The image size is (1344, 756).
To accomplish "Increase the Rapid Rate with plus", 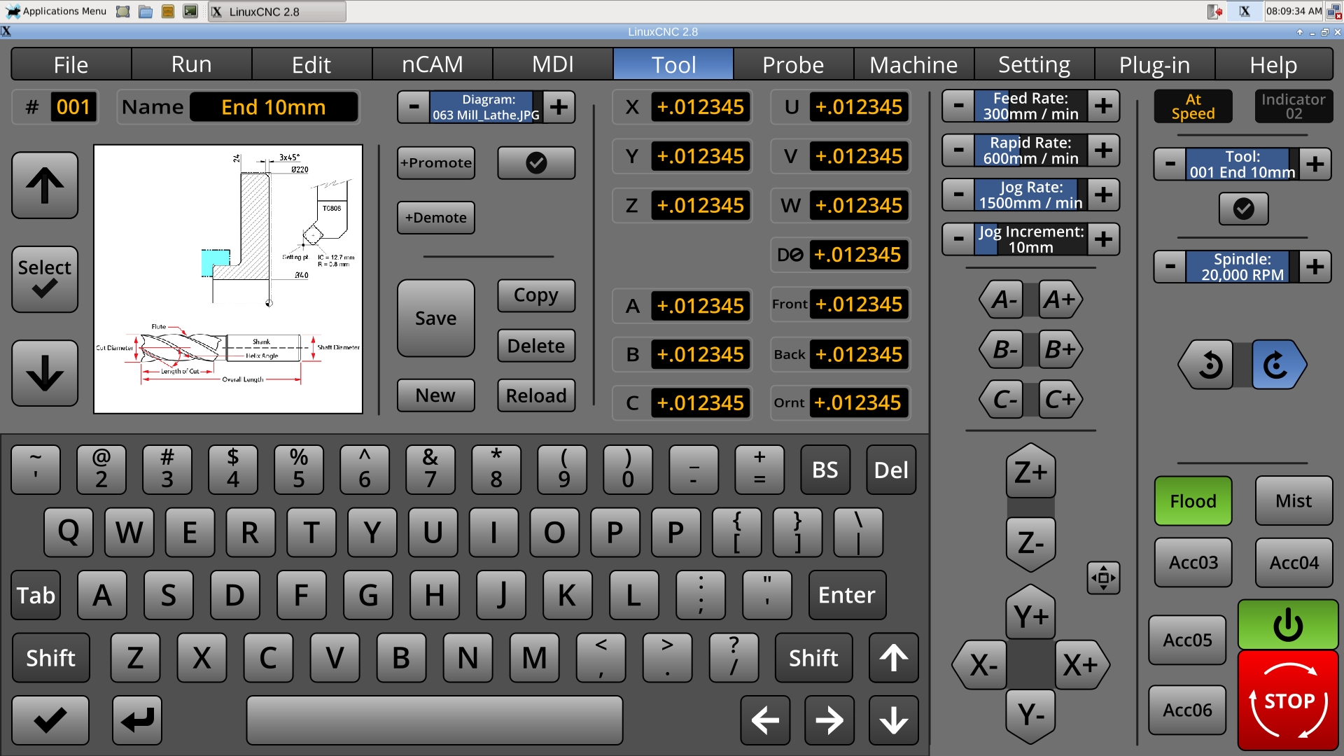I will point(1104,150).
